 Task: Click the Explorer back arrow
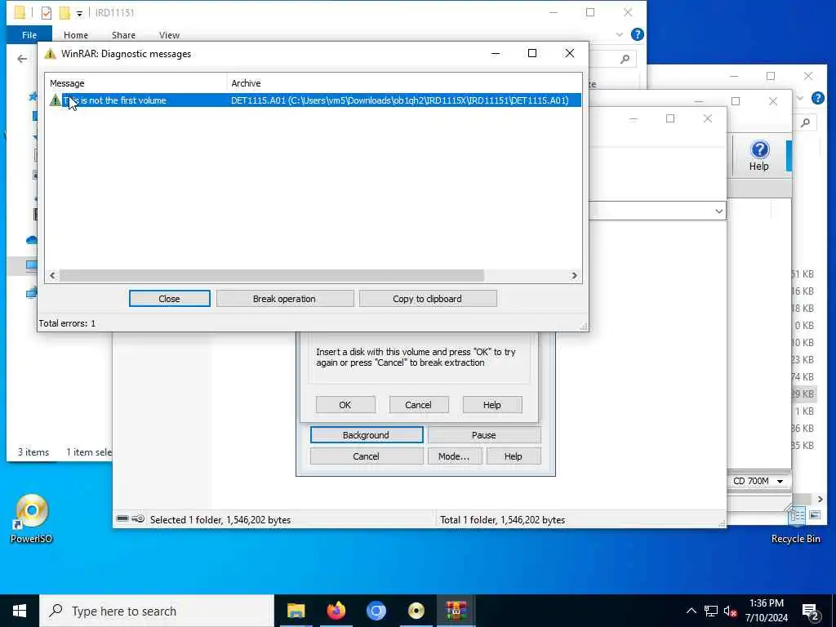(x=22, y=59)
